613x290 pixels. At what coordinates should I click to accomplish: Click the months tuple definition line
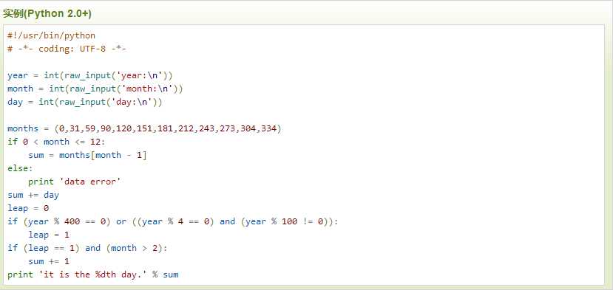pyautogui.click(x=144, y=129)
